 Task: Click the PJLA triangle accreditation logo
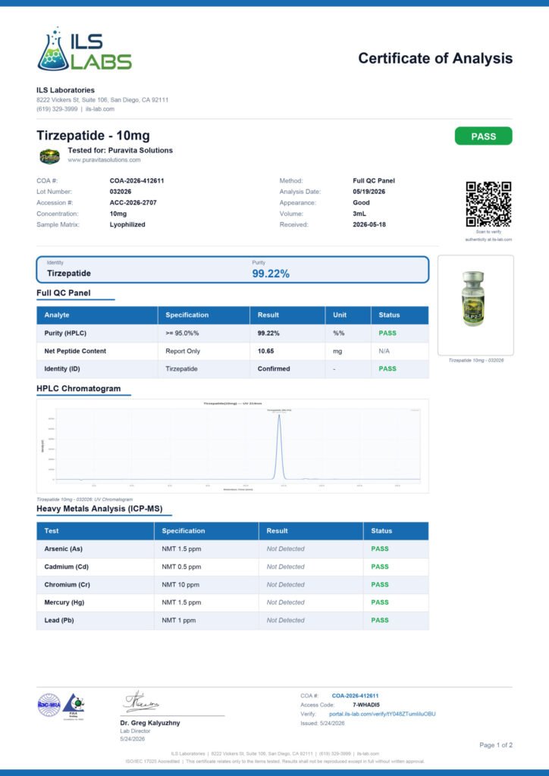[74, 705]
